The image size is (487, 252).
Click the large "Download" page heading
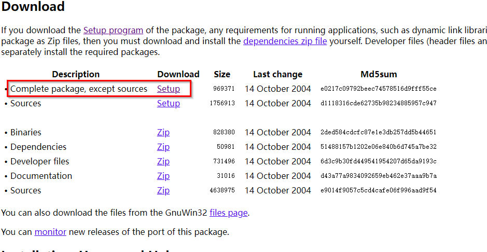tap(33, 7)
